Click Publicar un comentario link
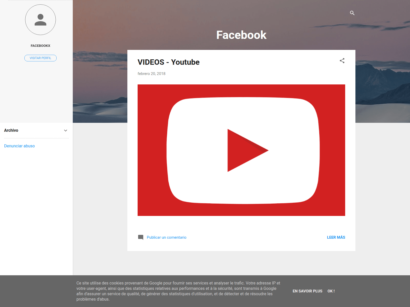The width and height of the screenshot is (410, 307). coord(167,237)
